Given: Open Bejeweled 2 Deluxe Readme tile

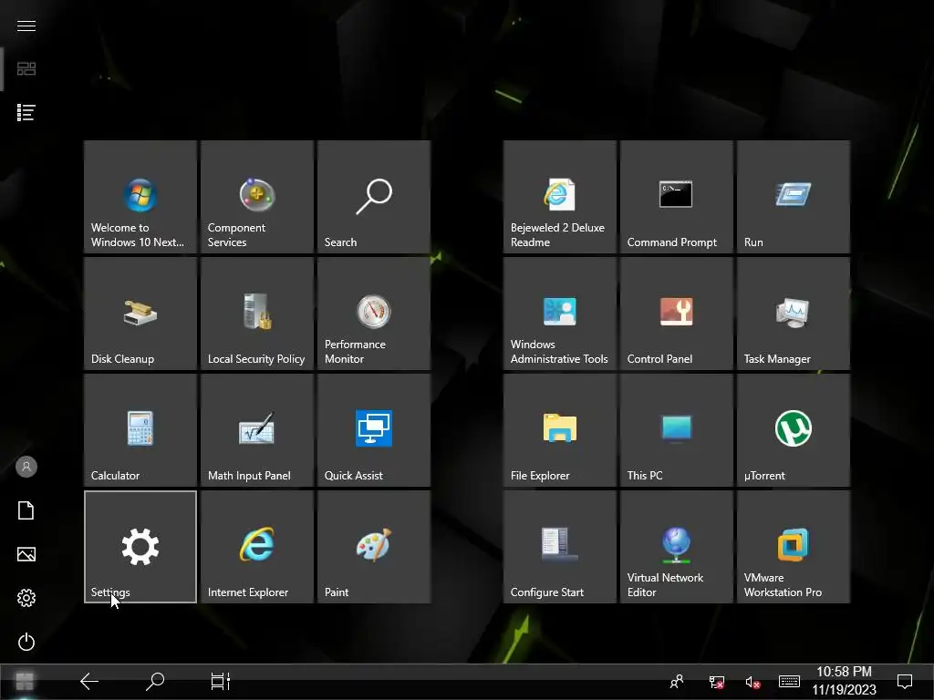Looking at the screenshot, I should coord(559,197).
